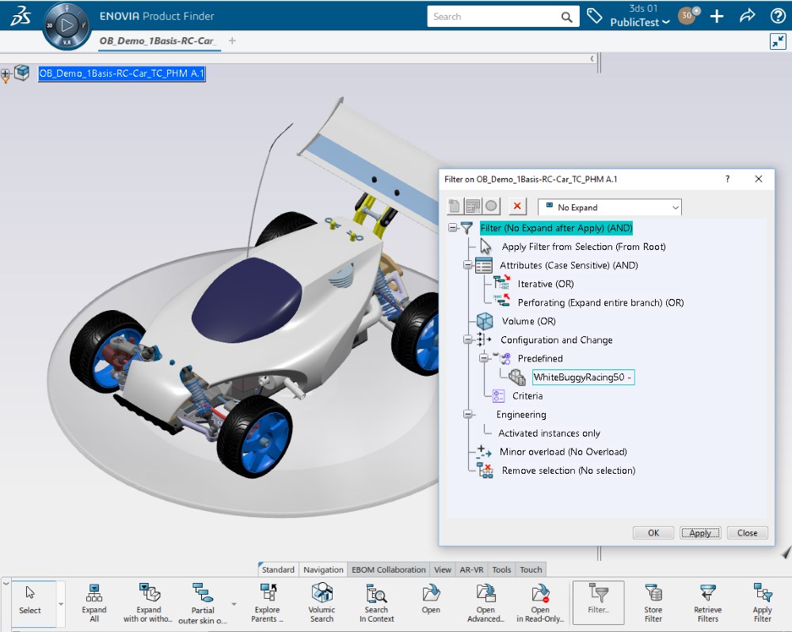Click Partial outer skin tool

point(203,604)
